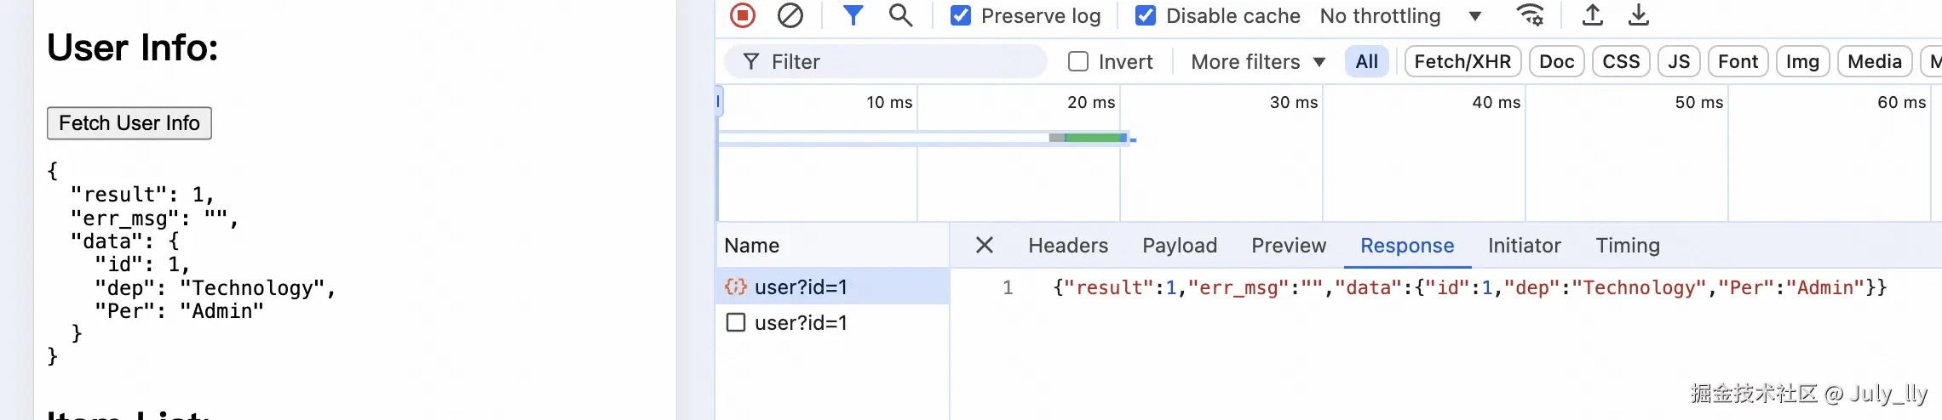
Task: Open the Timing tab
Action: point(1628,246)
